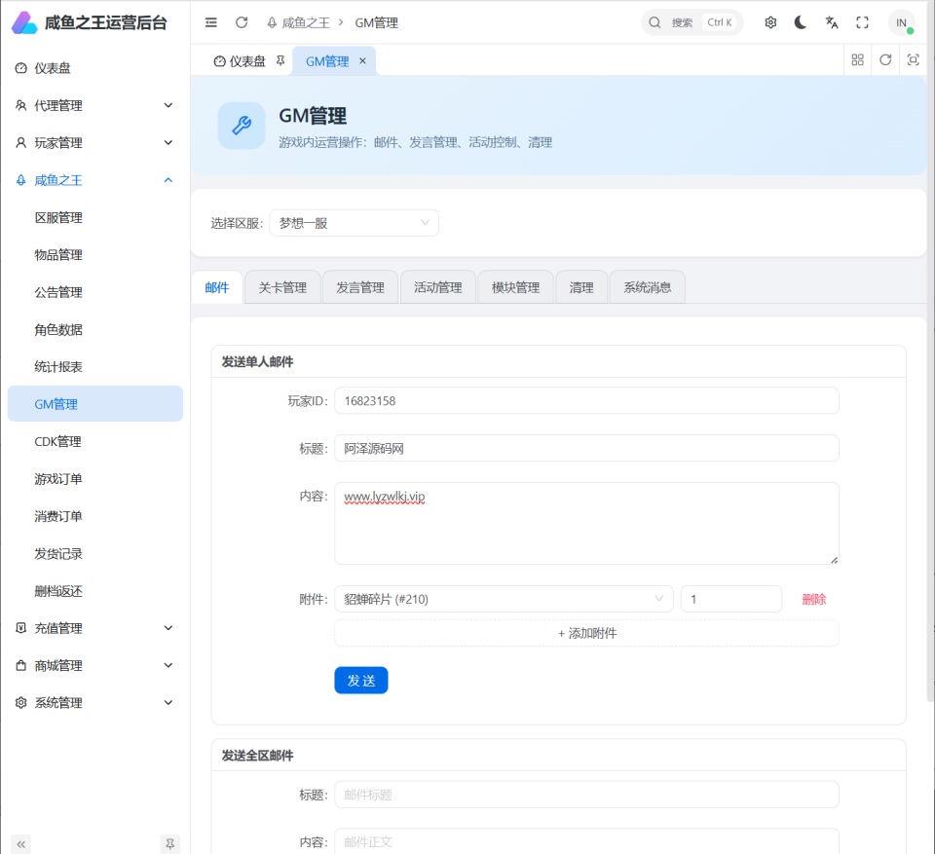Open CDK管理 in sidebar
Viewport: 935px width, 854px height.
point(95,441)
